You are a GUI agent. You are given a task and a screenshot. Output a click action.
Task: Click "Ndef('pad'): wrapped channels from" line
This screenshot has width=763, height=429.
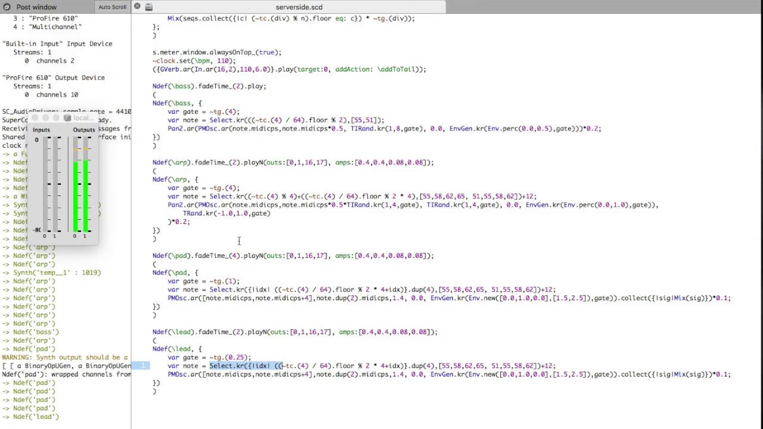pyautogui.click(x=66, y=375)
